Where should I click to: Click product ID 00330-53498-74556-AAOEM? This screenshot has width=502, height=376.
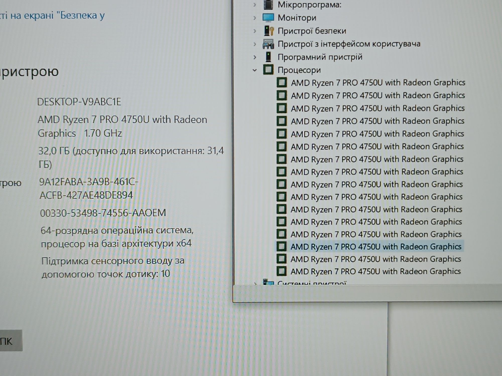pos(103,213)
